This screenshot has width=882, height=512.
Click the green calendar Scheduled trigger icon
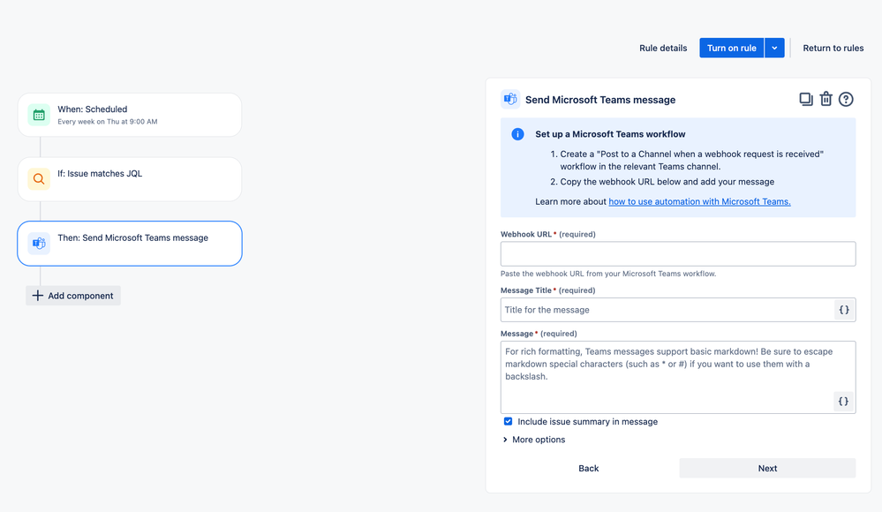(39, 115)
